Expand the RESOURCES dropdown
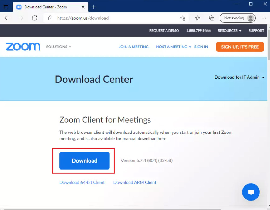The image size is (270, 210). [230, 30]
